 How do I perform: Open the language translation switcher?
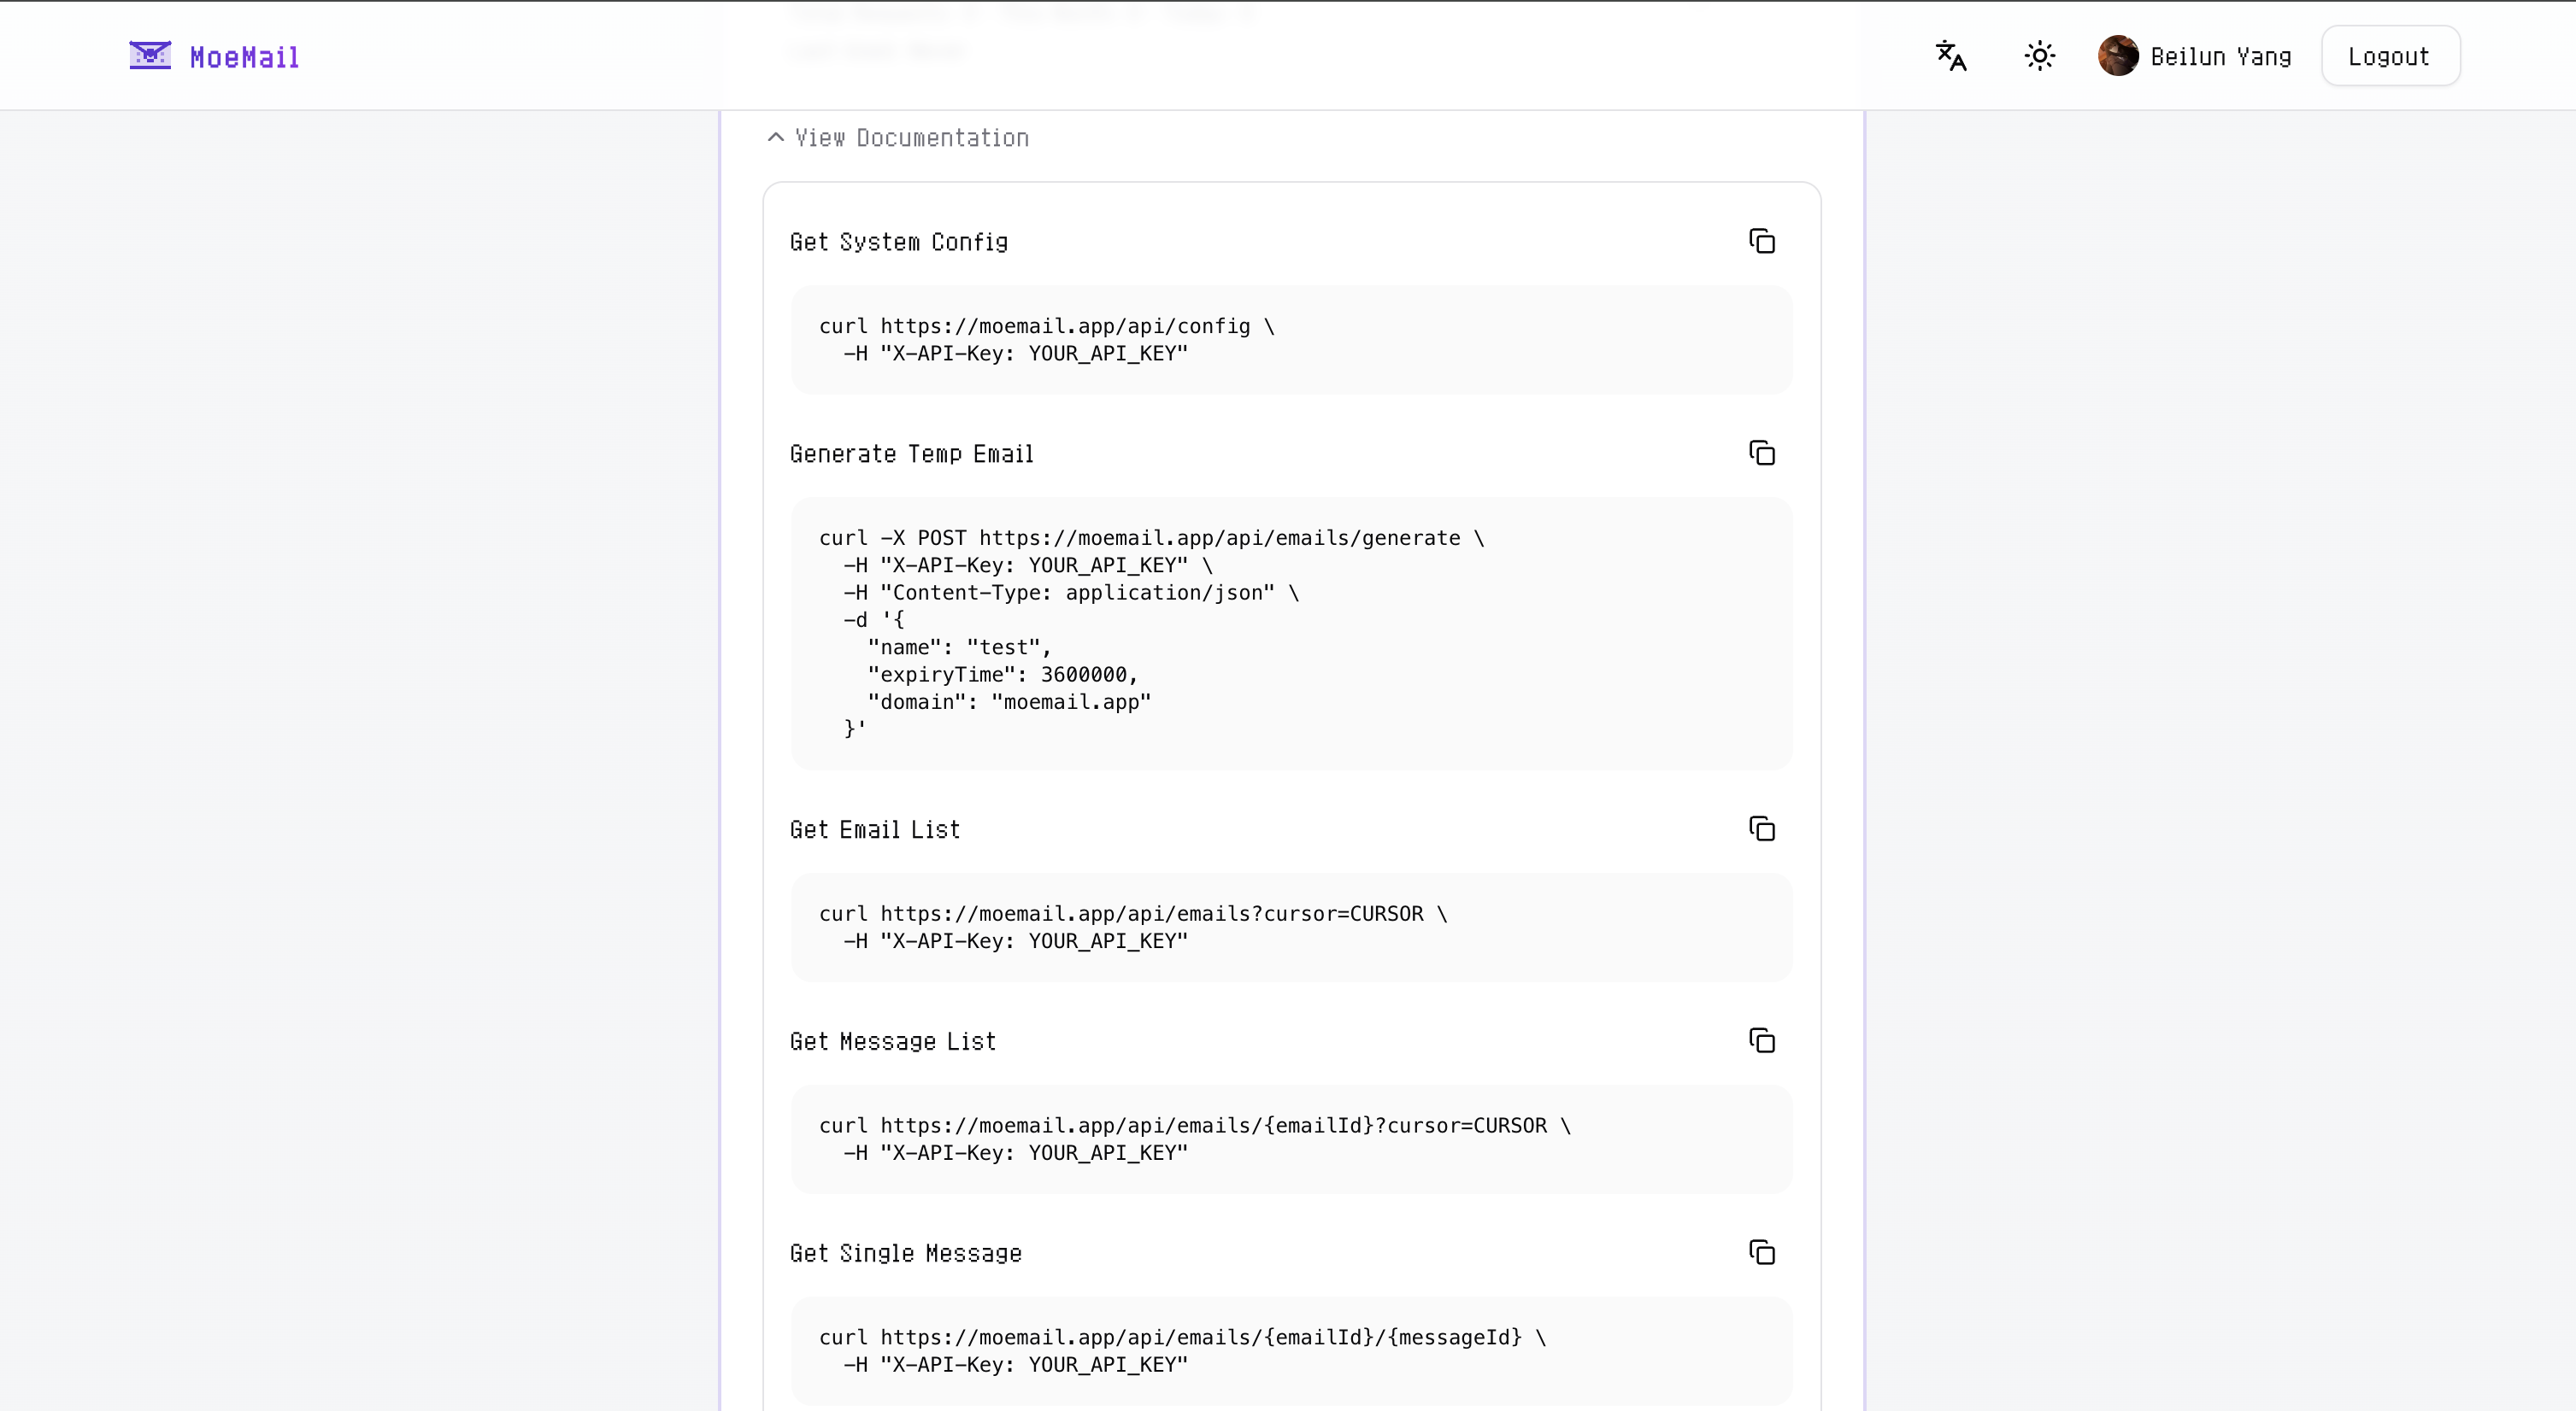(x=1950, y=56)
